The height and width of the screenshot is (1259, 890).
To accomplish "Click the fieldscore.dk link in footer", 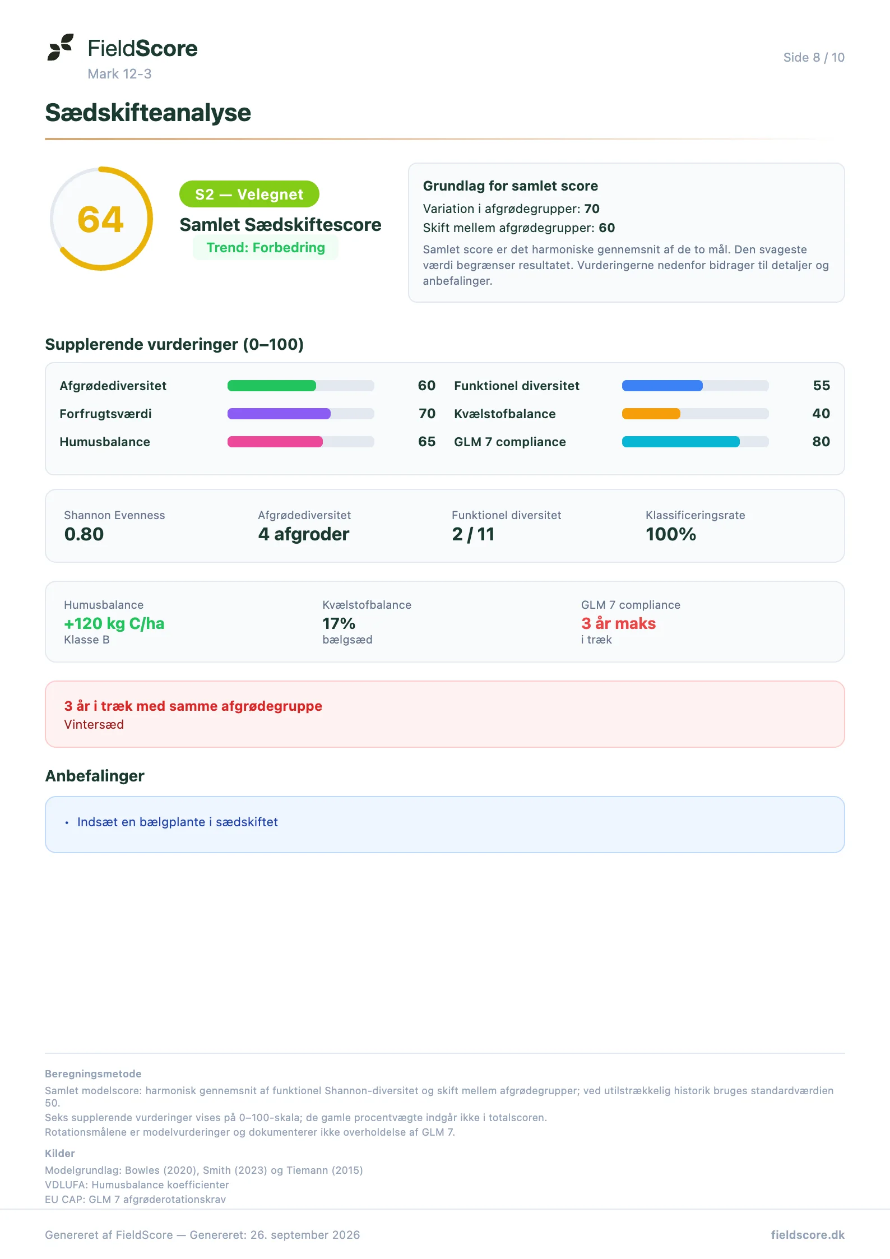I will point(808,1235).
